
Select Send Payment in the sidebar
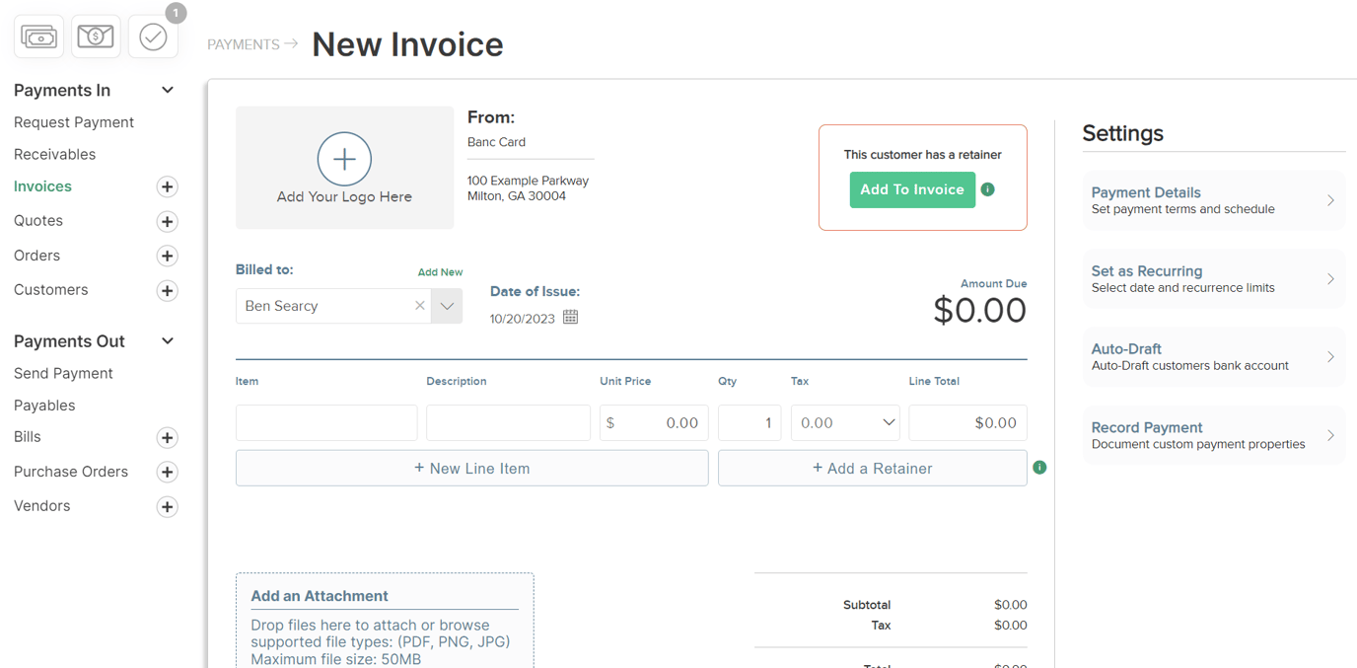pos(63,374)
